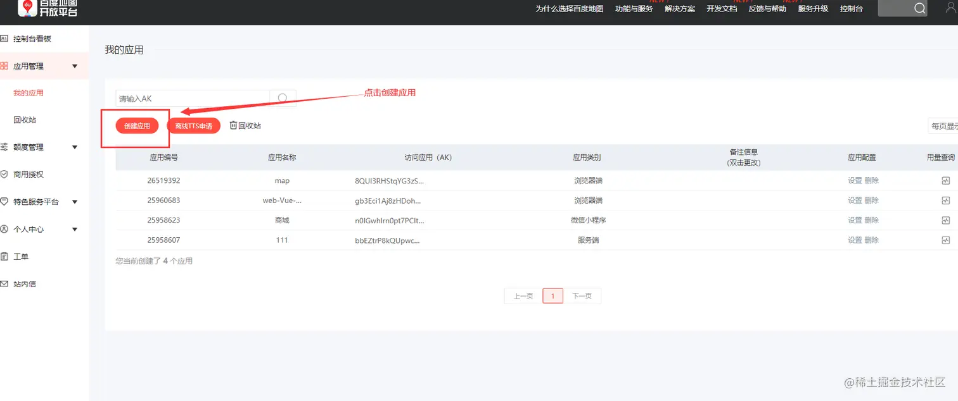
Task: Click 设置 for the 商城 application
Action: pyautogui.click(x=855, y=220)
